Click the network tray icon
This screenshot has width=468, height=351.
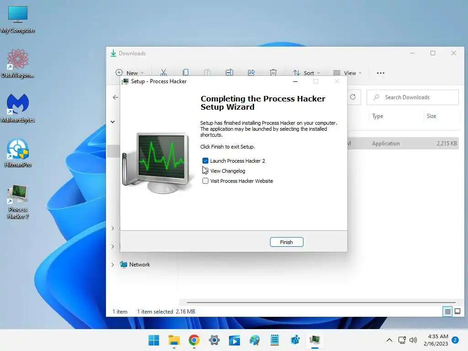402,340
